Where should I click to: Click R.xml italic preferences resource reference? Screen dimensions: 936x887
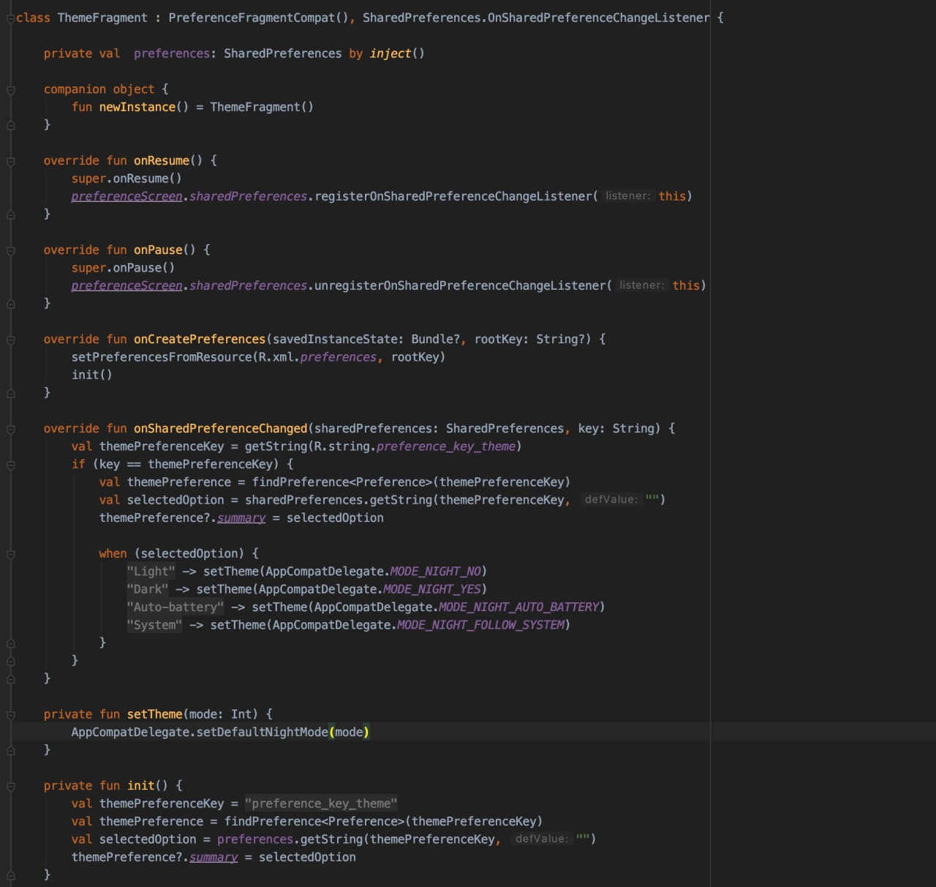[x=339, y=357]
